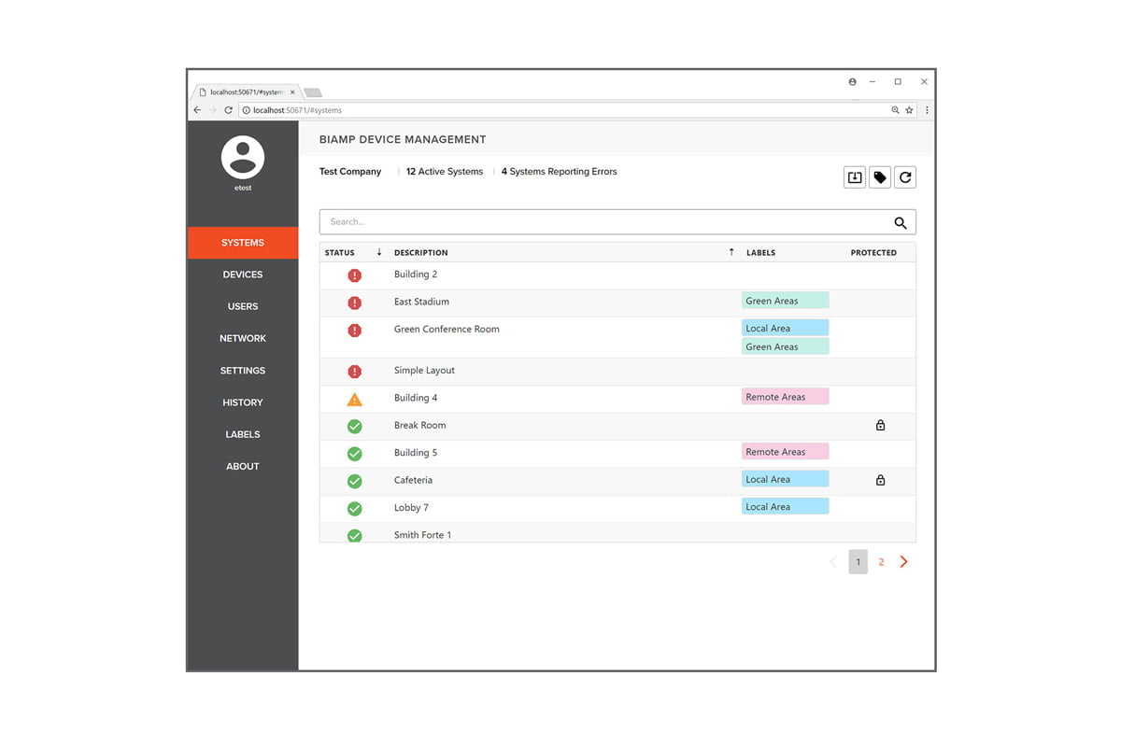Go to next page with right chevron
This screenshot has height=747, width=1121.
[x=903, y=562]
